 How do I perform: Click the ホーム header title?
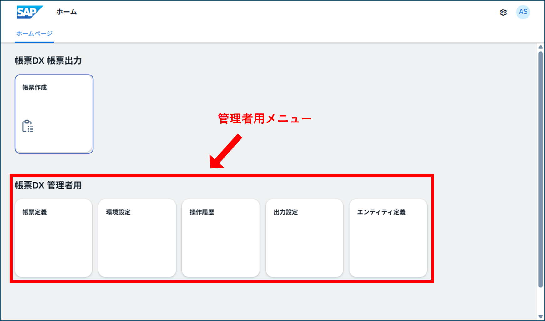pos(67,12)
